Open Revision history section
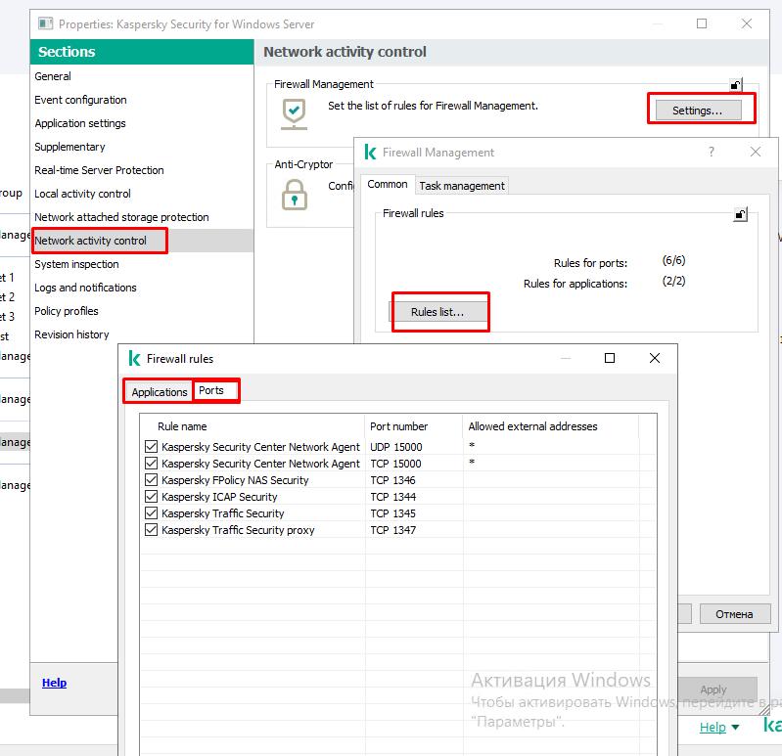Image resolution: width=782 pixels, height=756 pixels. 71,334
